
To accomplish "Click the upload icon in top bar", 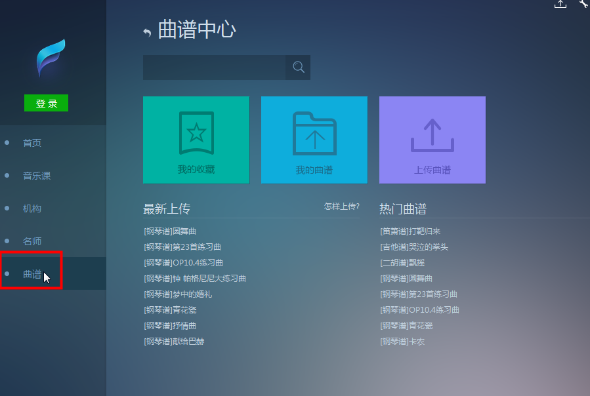I will tap(560, 4).
